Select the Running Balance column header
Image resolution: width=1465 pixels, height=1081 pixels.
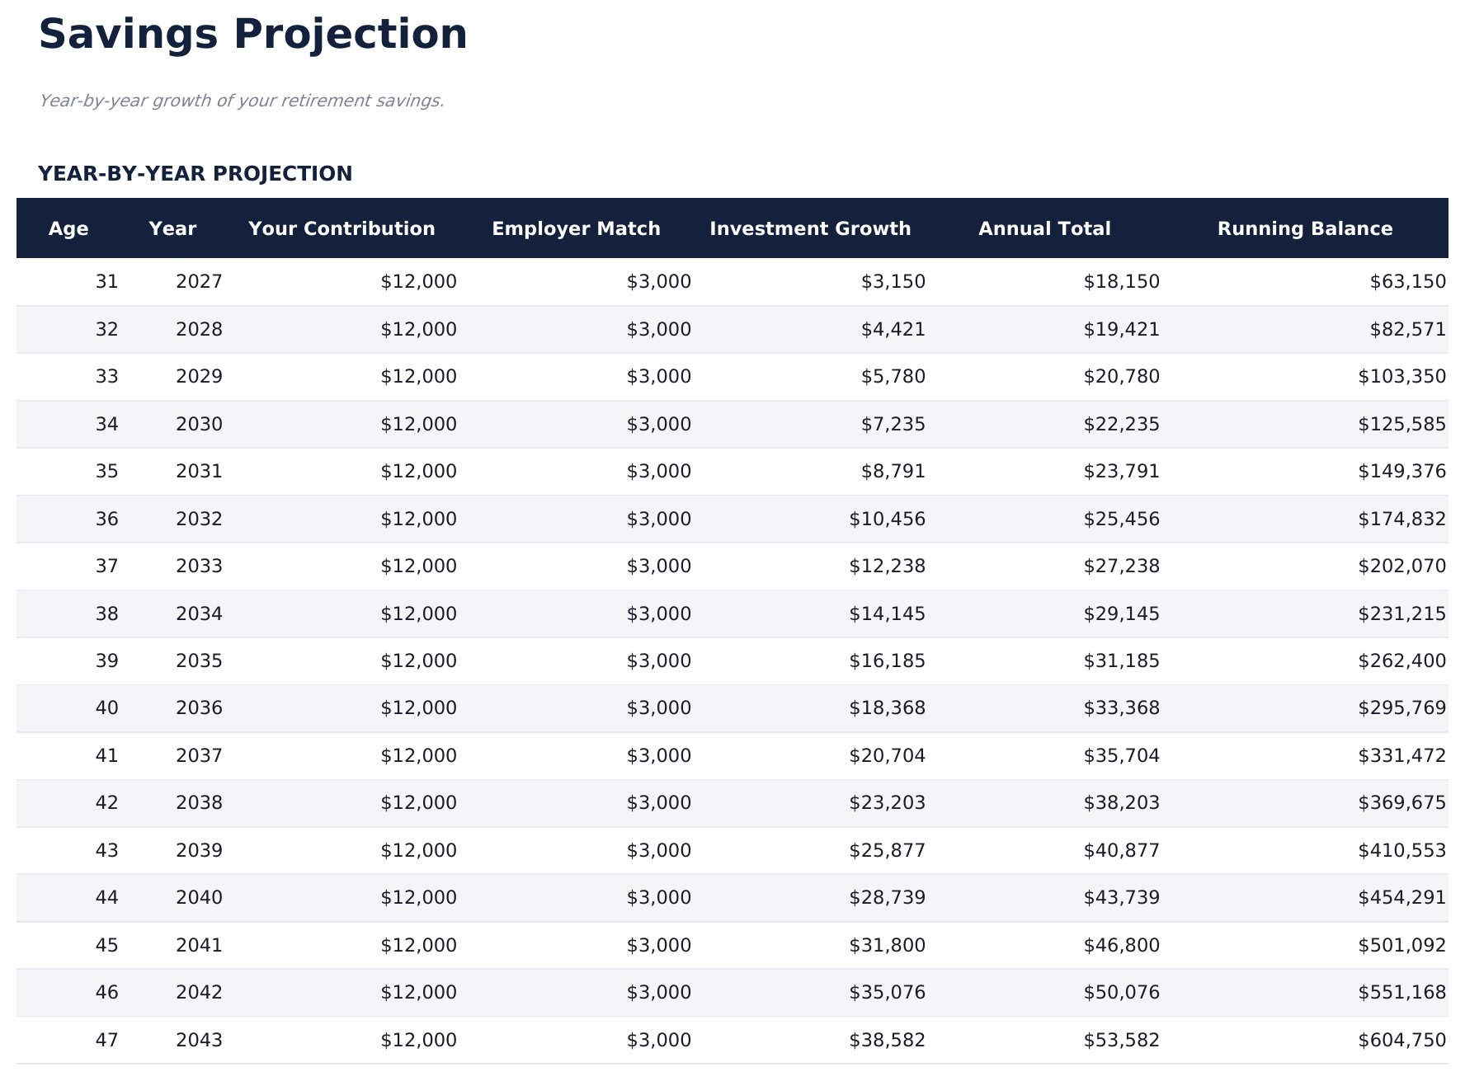pos(1304,228)
